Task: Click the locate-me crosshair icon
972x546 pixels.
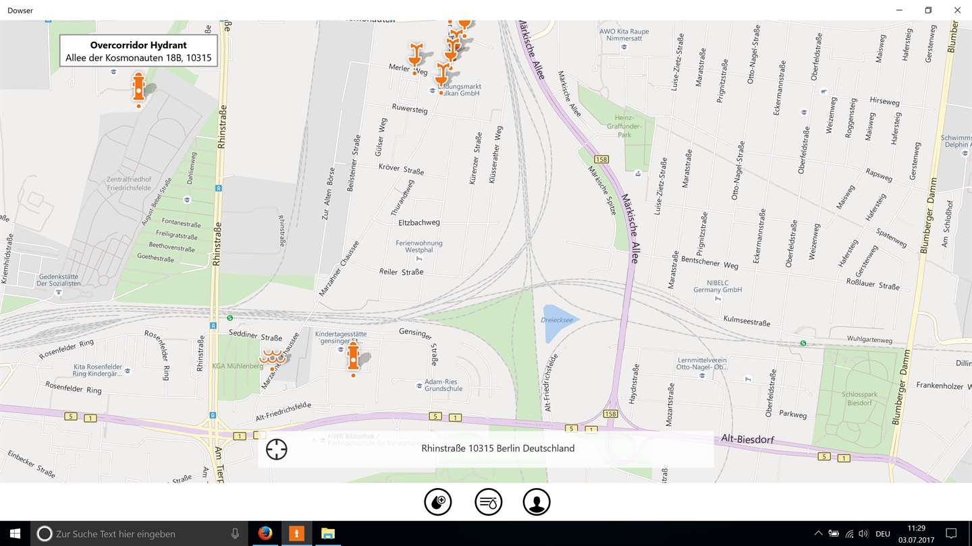Action: (x=277, y=449)
